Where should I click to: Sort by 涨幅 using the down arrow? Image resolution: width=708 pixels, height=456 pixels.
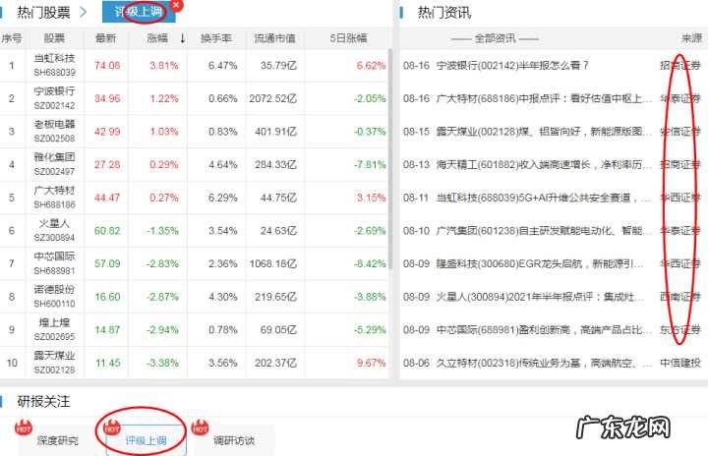tap(183, 38)
